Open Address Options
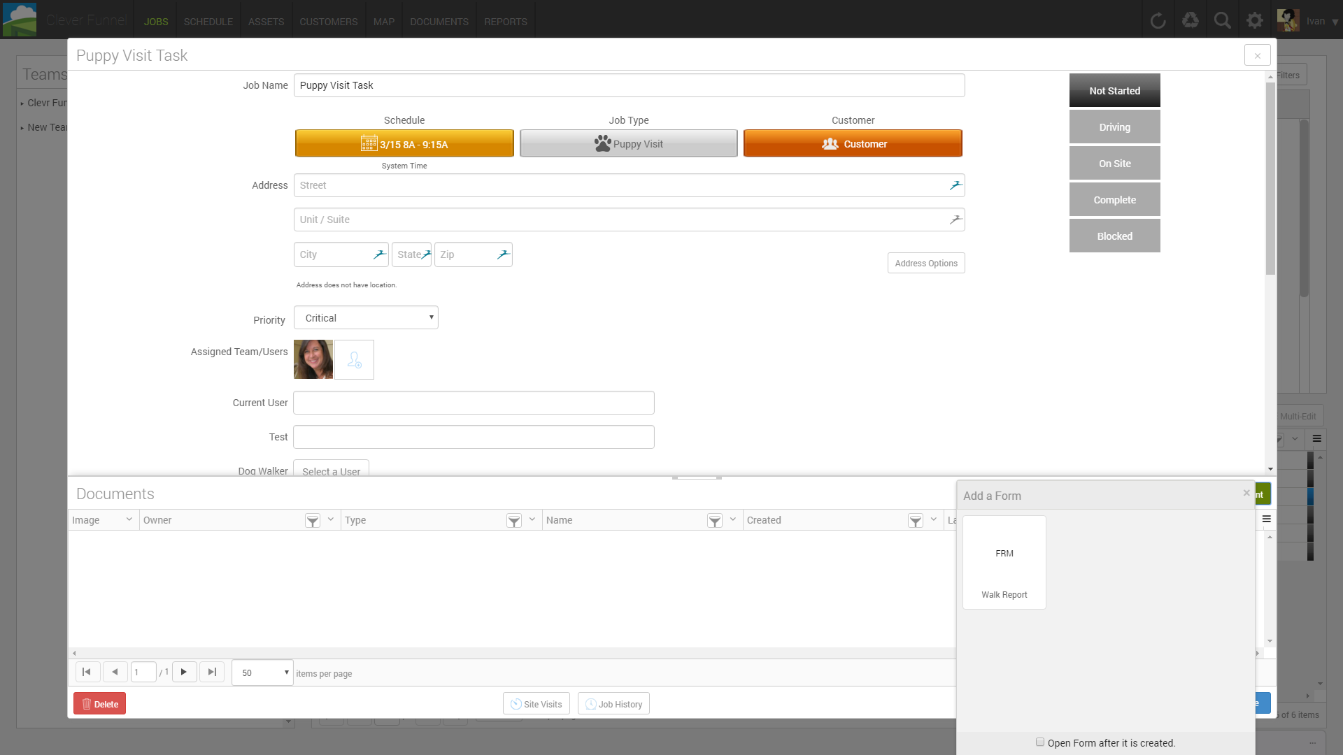The width and height of the screenshot is (1343, 755). (925, 263)
